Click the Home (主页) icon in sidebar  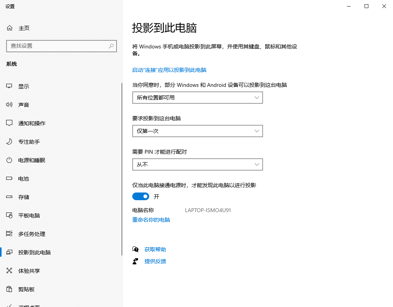10,28
